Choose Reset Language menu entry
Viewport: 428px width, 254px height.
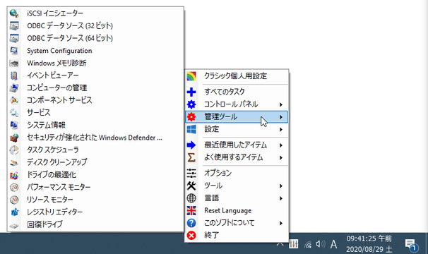[237, 211]
